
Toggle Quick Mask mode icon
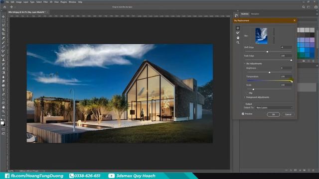pyautogui.click(x=3, y=129)
